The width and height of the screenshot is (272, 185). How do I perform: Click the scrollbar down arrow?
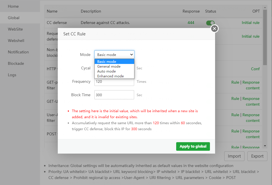(x=265, y=146)
